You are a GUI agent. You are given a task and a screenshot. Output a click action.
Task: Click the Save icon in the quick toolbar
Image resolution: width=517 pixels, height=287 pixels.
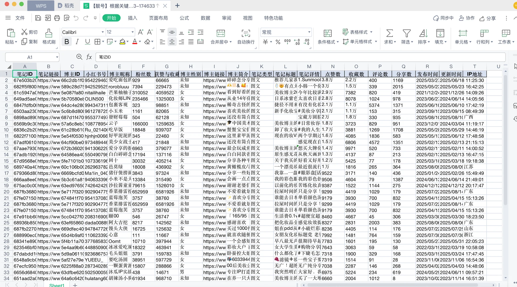click(x=38, y=18)
